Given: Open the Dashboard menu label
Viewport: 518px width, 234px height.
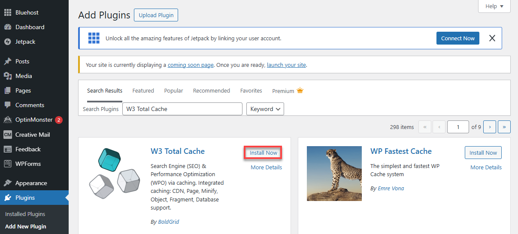Looking at the screenshot, I should tap(30, 27).
